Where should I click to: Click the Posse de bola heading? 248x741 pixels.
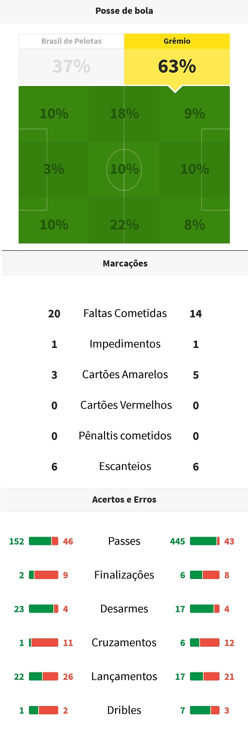click(124, 11)
